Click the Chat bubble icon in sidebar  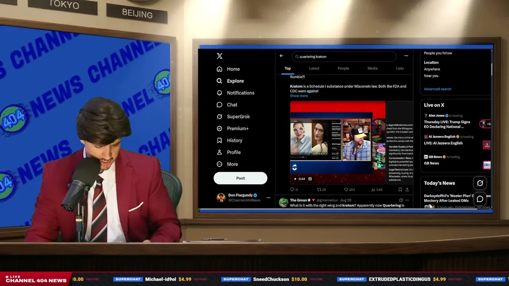click(x=219, y=105)
